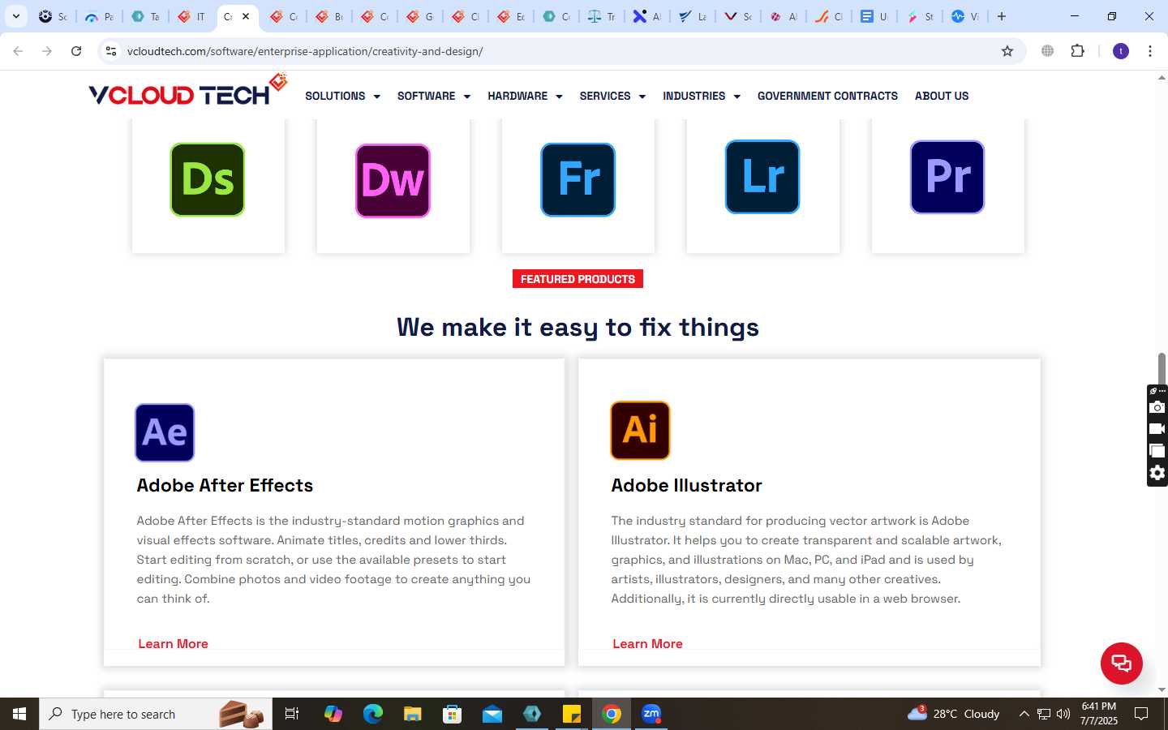
Task: Open the notification center icon
Action: coord(1141,714)
